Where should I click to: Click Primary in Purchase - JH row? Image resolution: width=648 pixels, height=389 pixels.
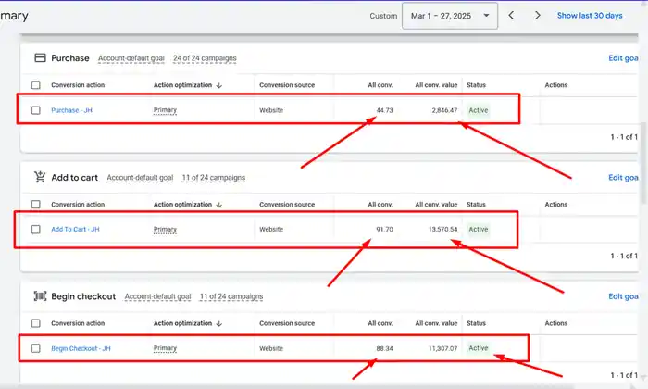(x=165, y=110)
